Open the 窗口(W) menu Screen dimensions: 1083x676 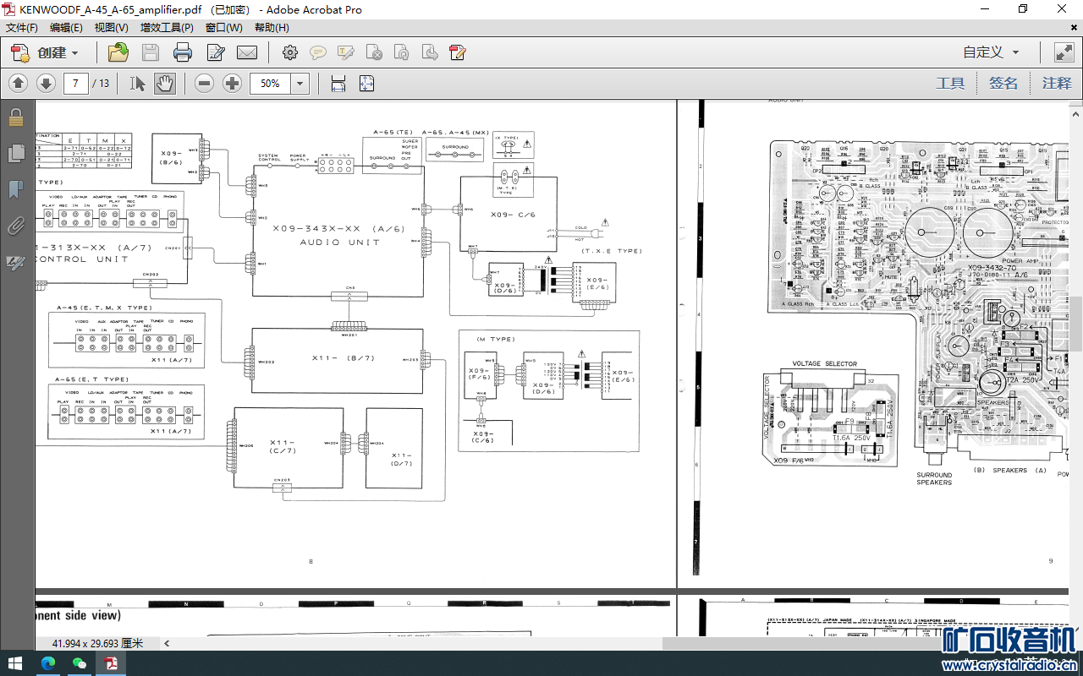[223, 28]
